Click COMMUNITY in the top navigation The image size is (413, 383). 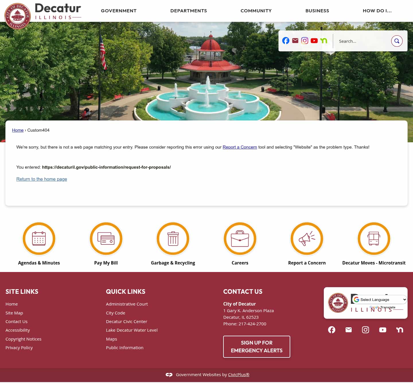[256, 11]
